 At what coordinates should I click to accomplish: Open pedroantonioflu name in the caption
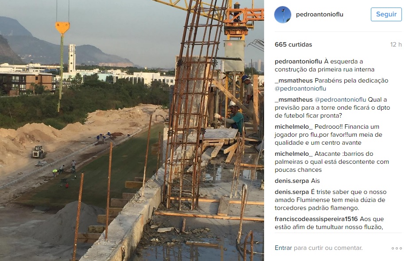pyautogui.click(x=298, y=62)
